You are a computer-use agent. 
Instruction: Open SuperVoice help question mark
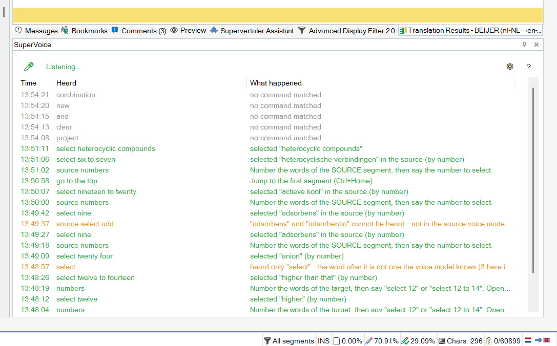(529, 67)
